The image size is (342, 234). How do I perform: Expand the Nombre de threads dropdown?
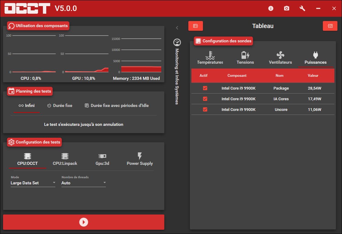tap(84, 183)
